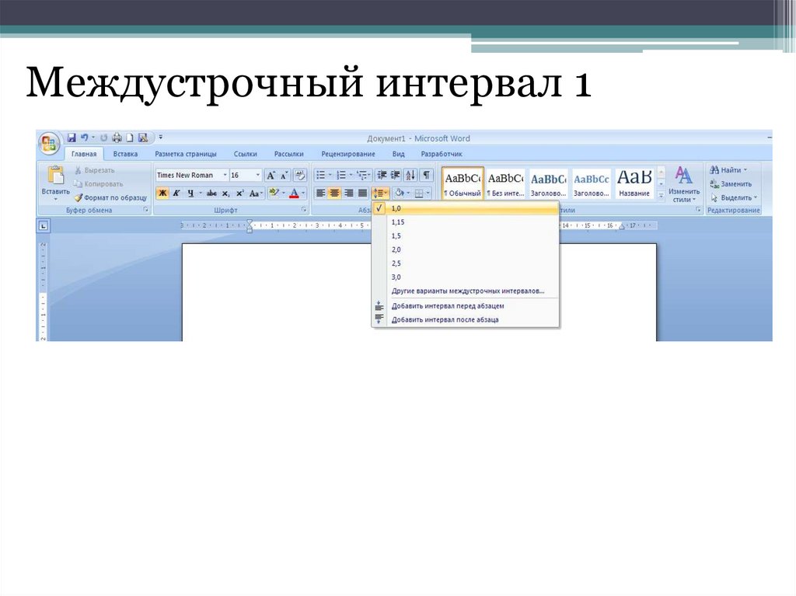Increase paragraph indent
796x596 pixels.
[x=395, y=175]
